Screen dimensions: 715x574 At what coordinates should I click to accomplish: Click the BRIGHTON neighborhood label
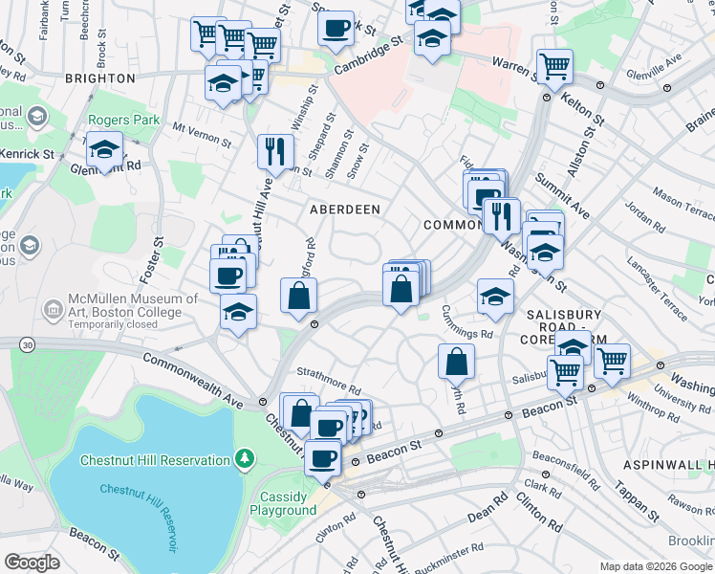(x=100, y=78)
